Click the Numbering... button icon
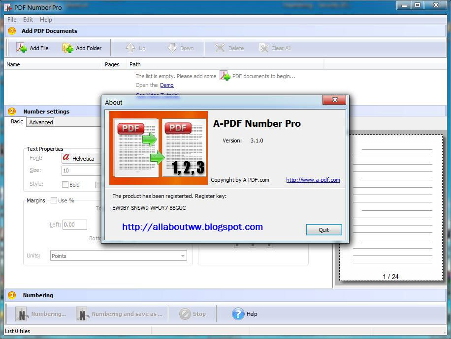 click(x=22, y=314)
